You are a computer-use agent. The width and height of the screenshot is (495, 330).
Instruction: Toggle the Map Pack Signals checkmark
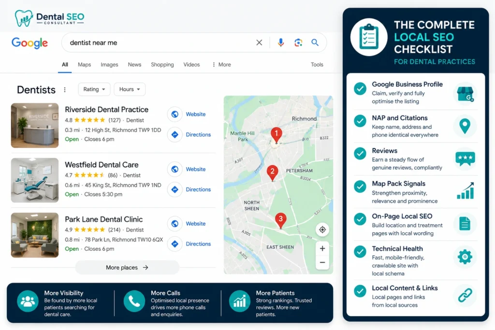pyautogui.click(x=360, y=187)
